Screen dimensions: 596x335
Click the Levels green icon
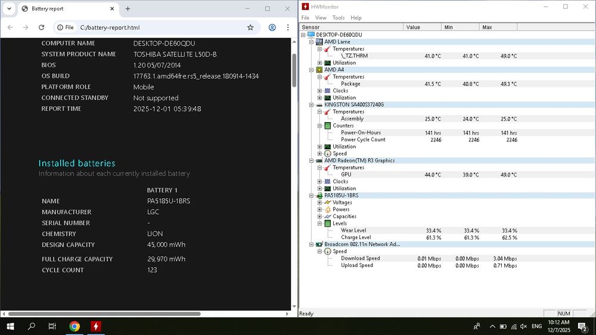pyautogui.click(x=328, y=223)
